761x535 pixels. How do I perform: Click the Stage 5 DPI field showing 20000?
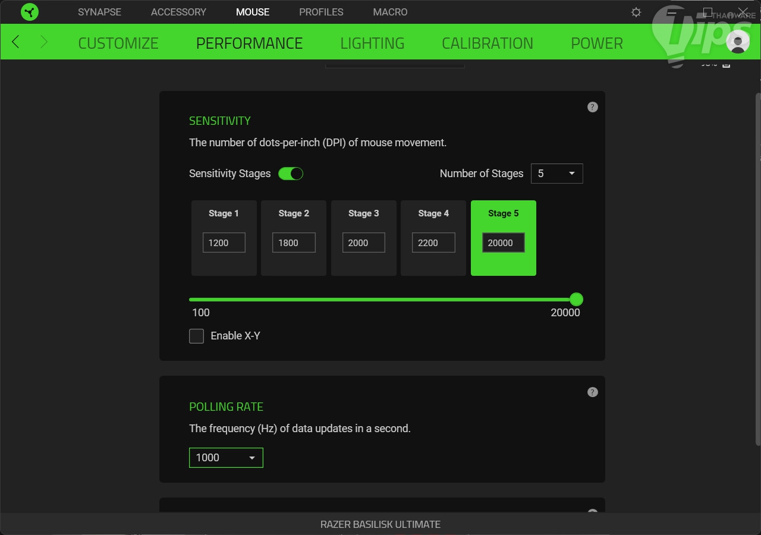tap(504, 243)
